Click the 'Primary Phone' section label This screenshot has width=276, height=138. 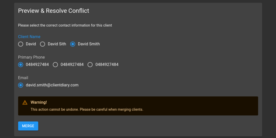click(x=31, y=57)
